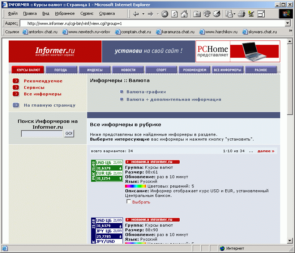This screenshot has height=253, width=295.
Task: Click the red arrow beside Сервисы
Action: (16, 87)
